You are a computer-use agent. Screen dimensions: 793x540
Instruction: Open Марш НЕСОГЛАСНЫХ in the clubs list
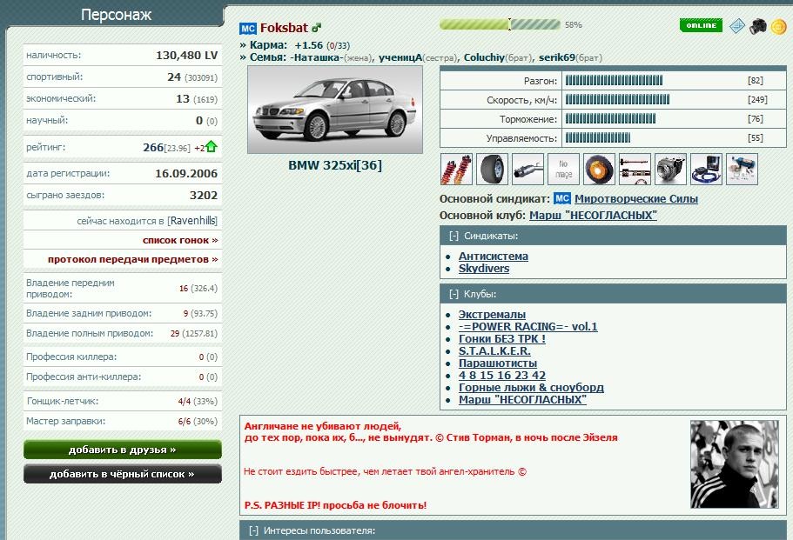point(522,400)
